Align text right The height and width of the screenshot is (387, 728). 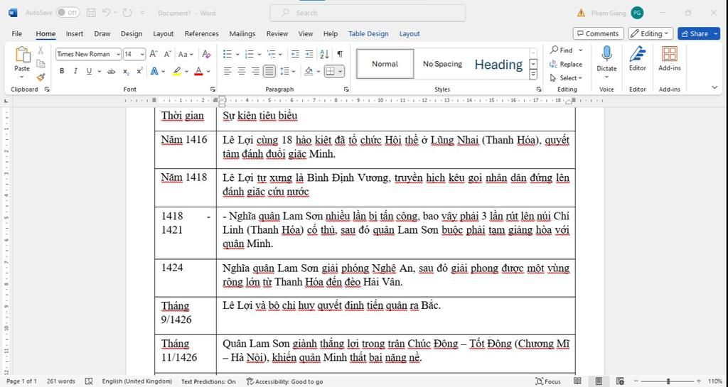pyautogui.click(x=255, y=72)
